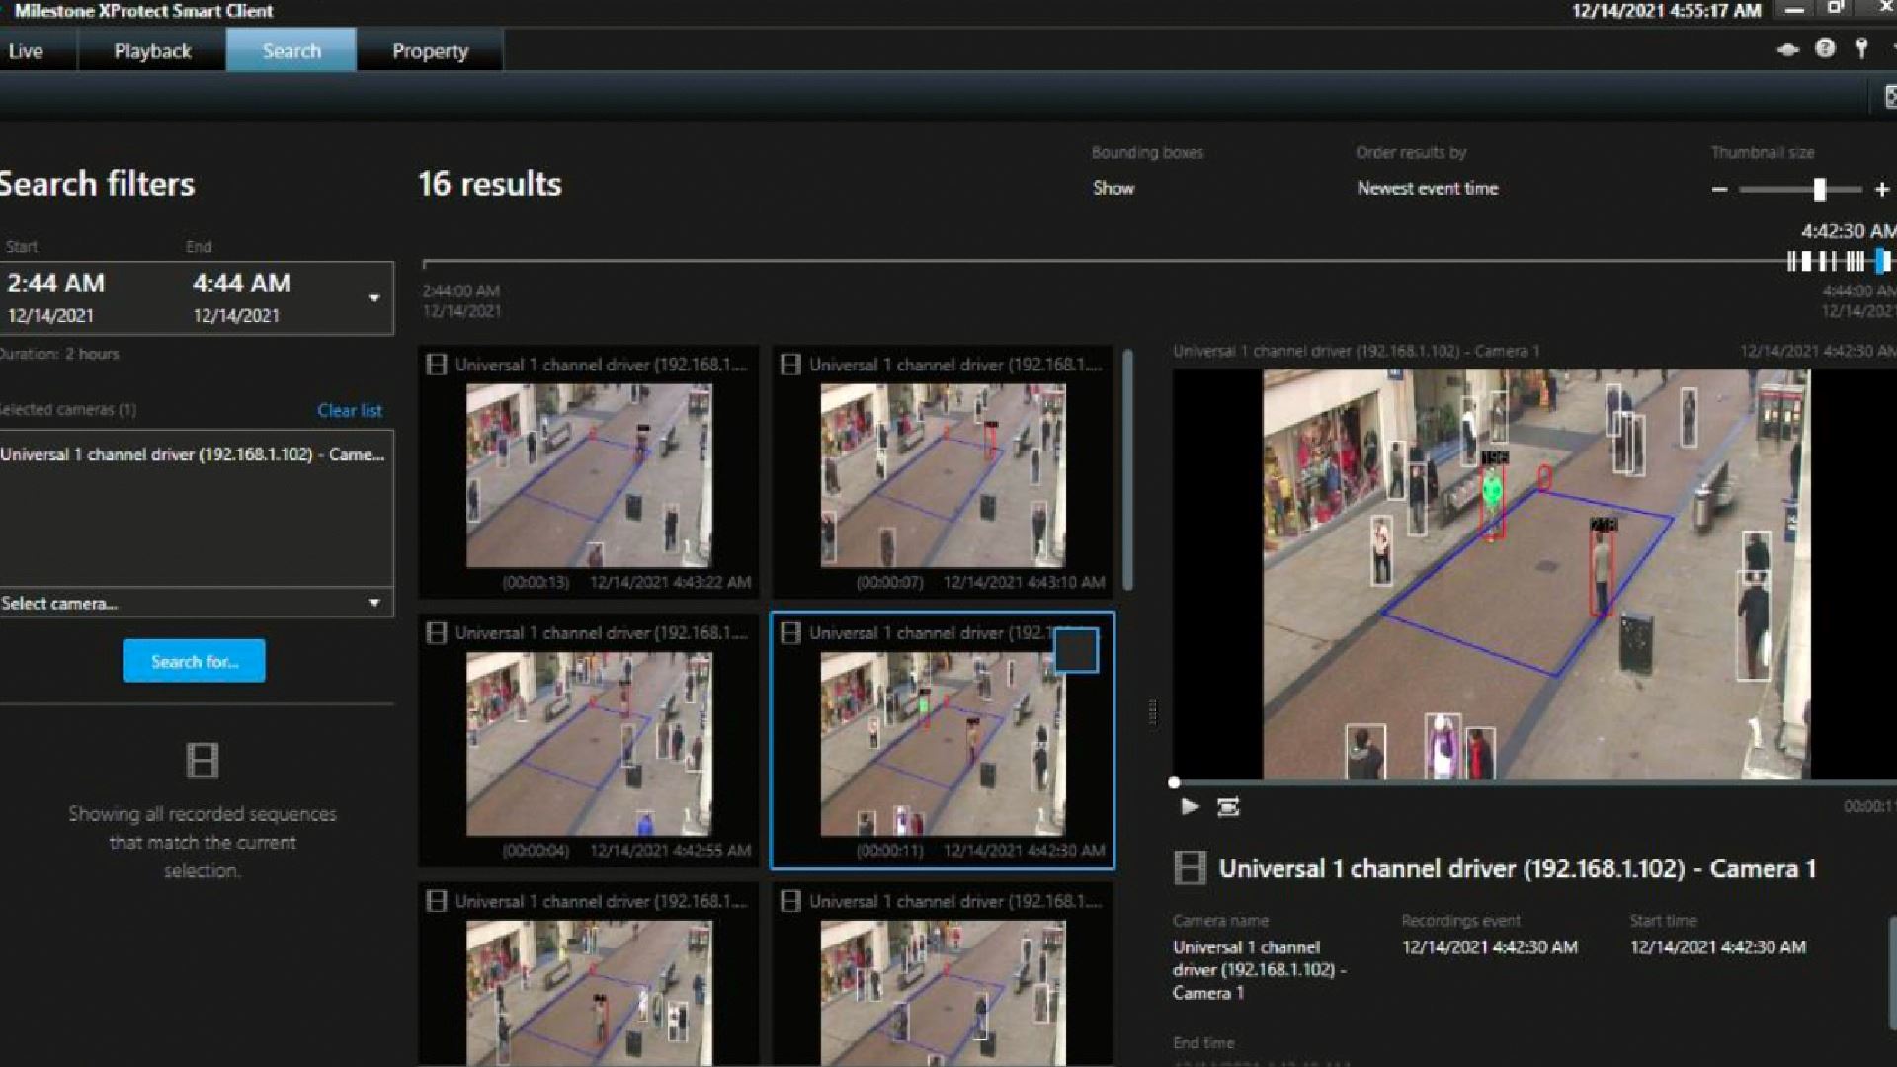1897x1067 pixels.
Task: Click the blue timeline marker at 4:42:30 AM
Action: tap(1882, 261)
